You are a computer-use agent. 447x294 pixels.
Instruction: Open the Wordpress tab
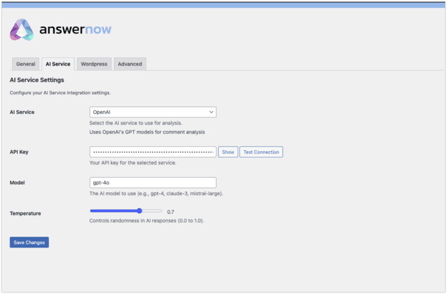point(94,64)
